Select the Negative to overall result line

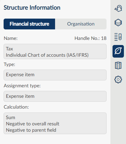pyautogui.click(x=33, y=124)
